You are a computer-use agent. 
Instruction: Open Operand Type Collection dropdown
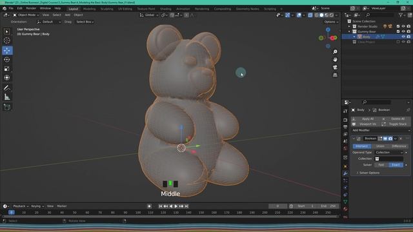click(389, 153)
